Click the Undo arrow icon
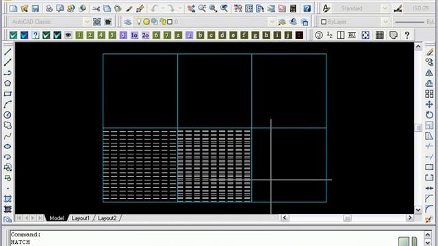The height and width of the screenshot is (246, 438). 155,9
